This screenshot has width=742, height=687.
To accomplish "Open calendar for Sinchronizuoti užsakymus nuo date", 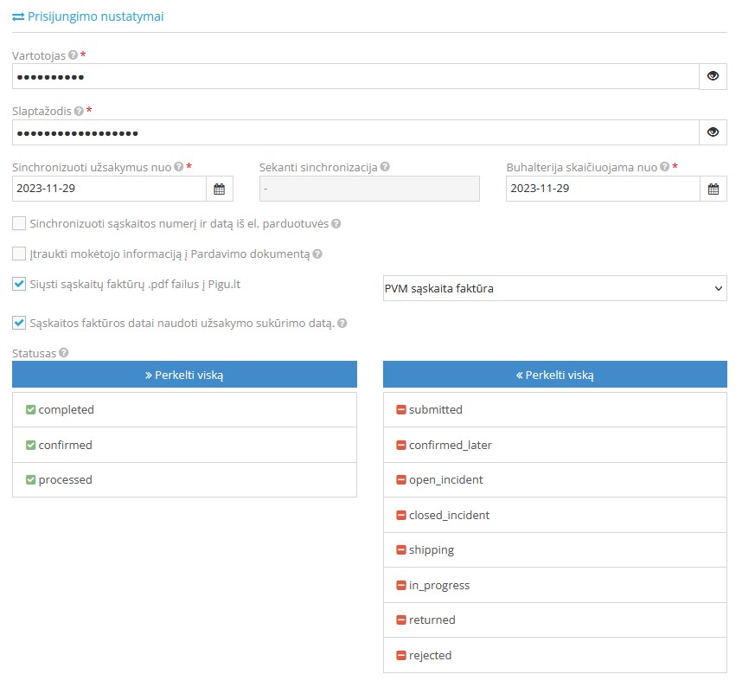I will point(219,189).
